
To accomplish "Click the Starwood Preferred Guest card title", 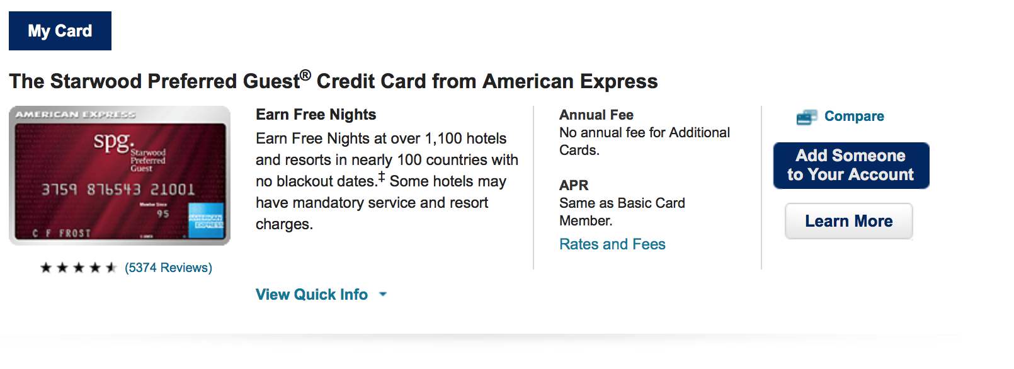I will [x=333, y=81].
